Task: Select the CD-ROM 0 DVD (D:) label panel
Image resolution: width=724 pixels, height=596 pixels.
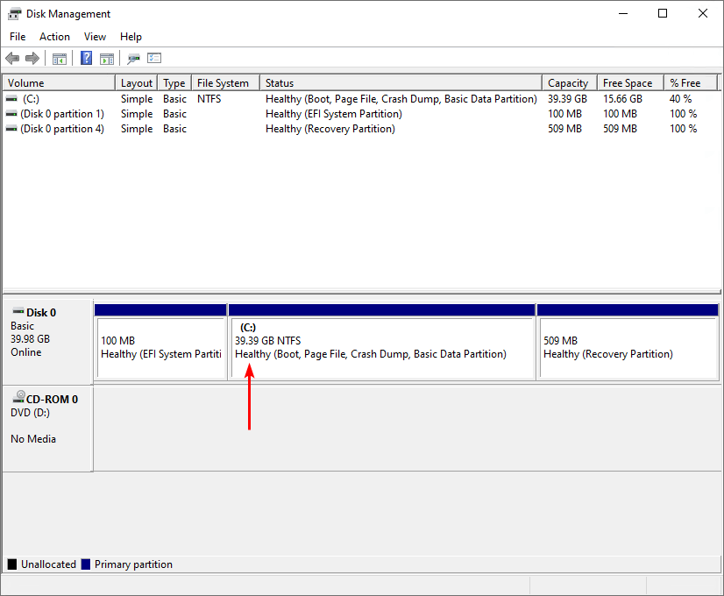Action: coord(47,429)
